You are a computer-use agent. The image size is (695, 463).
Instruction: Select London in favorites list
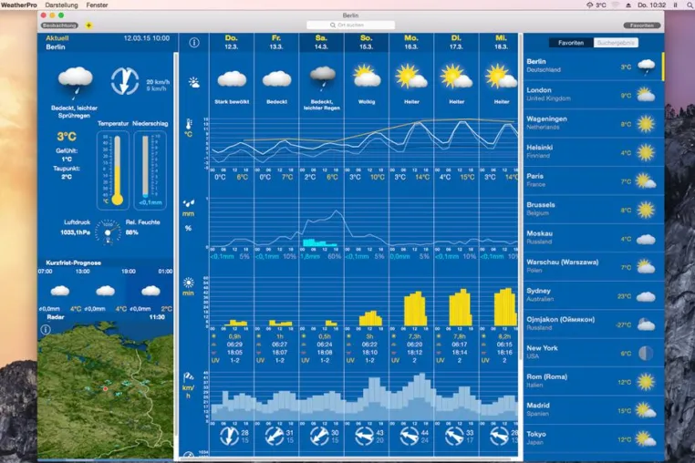[594, 95]
